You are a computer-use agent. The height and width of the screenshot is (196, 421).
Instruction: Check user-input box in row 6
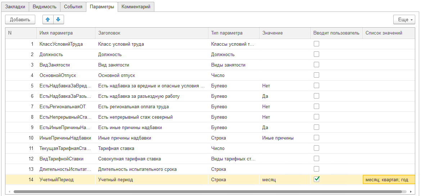pyautogui.click(x=317, y=96)
